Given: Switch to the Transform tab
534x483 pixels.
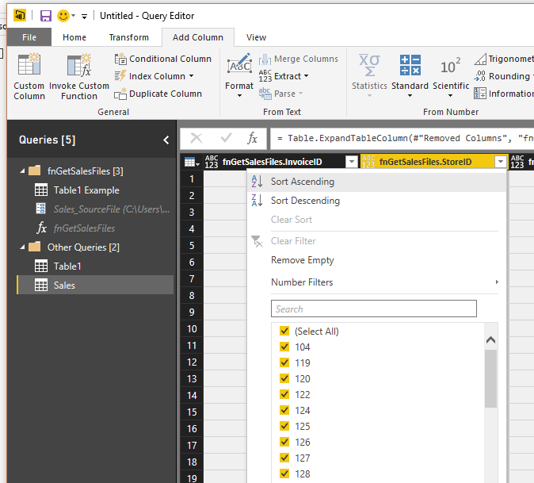Looking at the screenshot, I should point(128,37).
